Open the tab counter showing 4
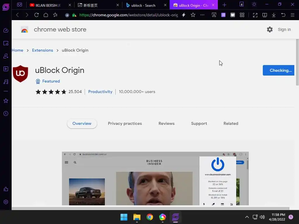This screenshot has height=224, width=299. 241,4
